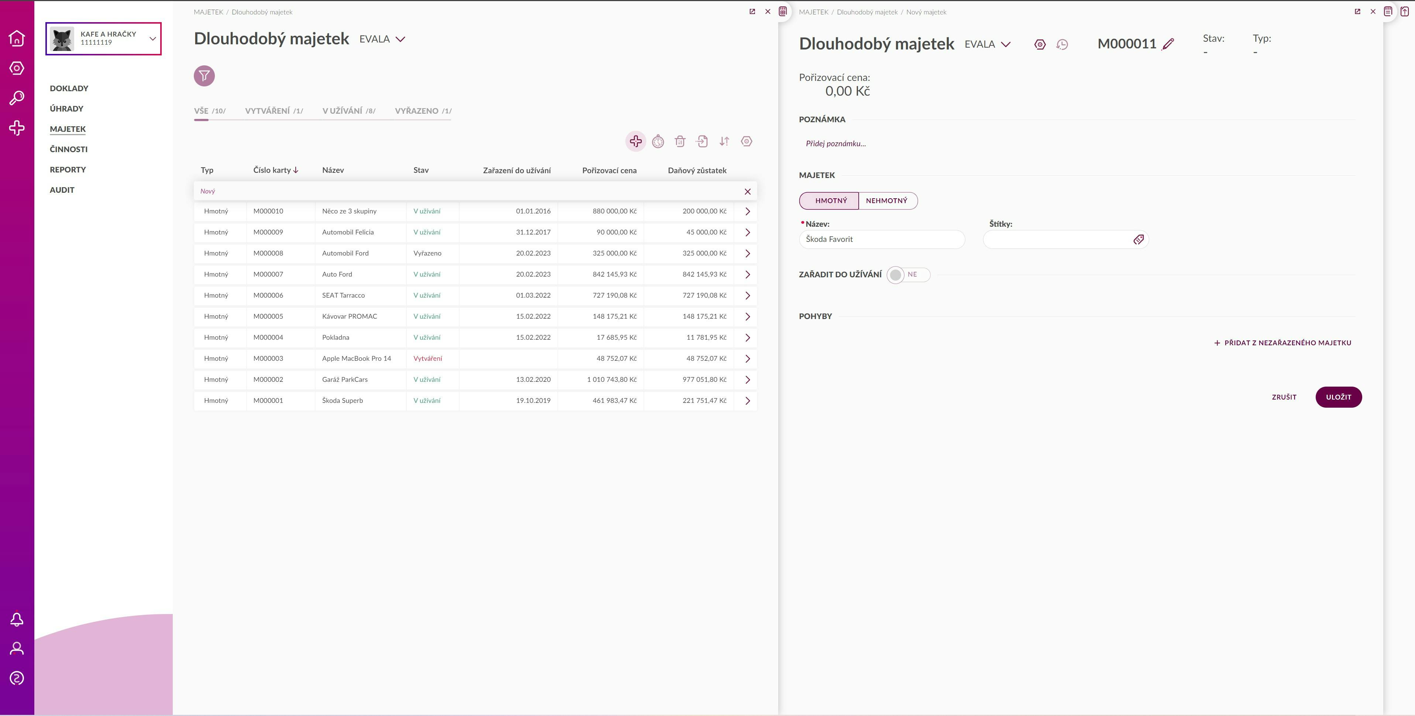Click the Přidej poznámku note field

click(835, 144)
